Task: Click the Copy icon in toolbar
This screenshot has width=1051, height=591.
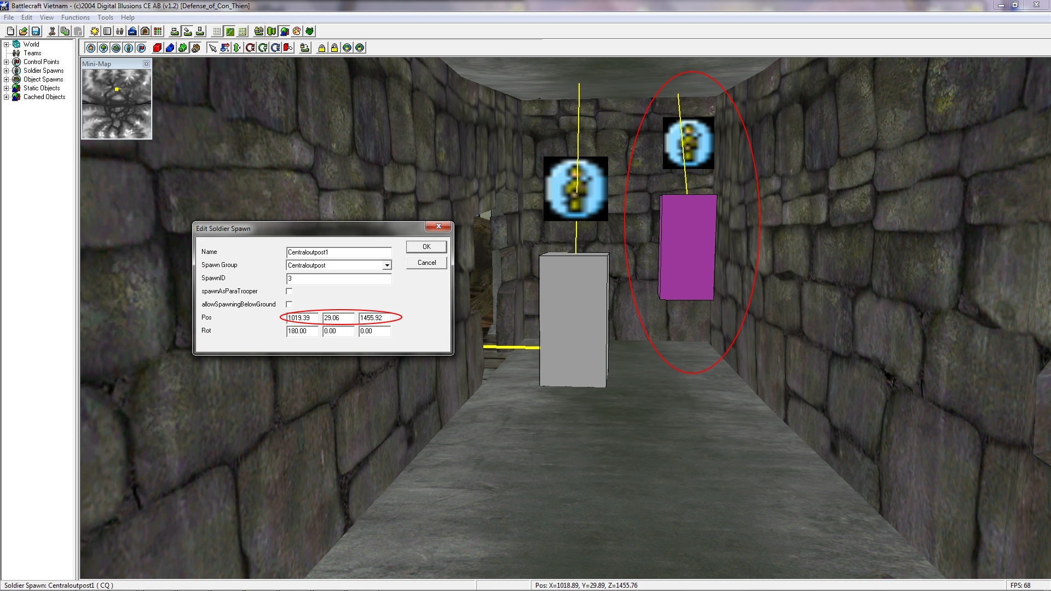Action: 65,31
